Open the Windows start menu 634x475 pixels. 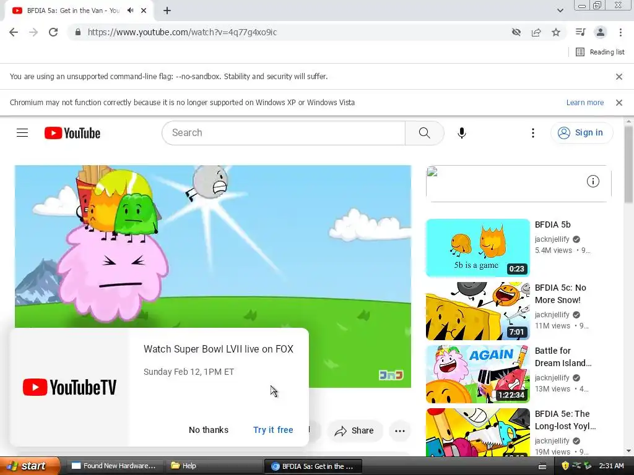coord(29,466)
